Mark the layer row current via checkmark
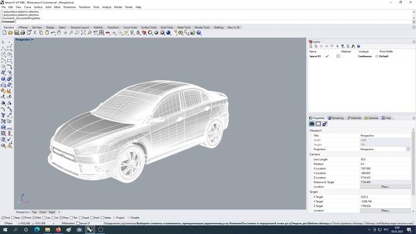 point(327,57)
